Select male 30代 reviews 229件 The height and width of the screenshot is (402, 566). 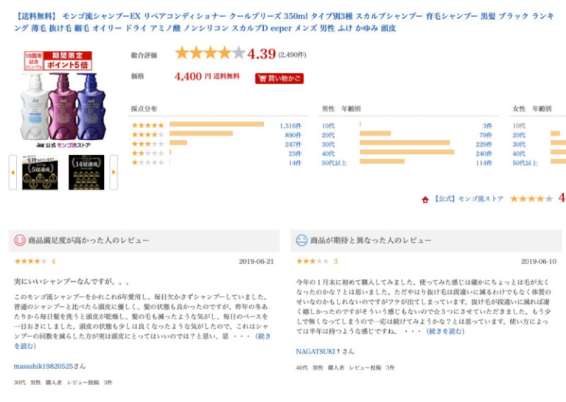pyautogui.click(x=483, y=145)
